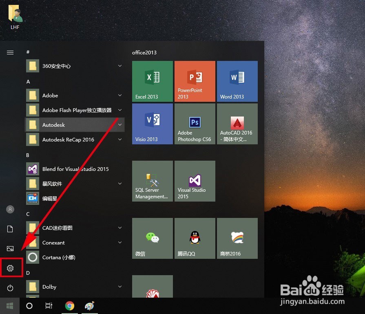Open the AutoCAD 2016 tile
365x314 pixels.
click(x=237, y=124)
